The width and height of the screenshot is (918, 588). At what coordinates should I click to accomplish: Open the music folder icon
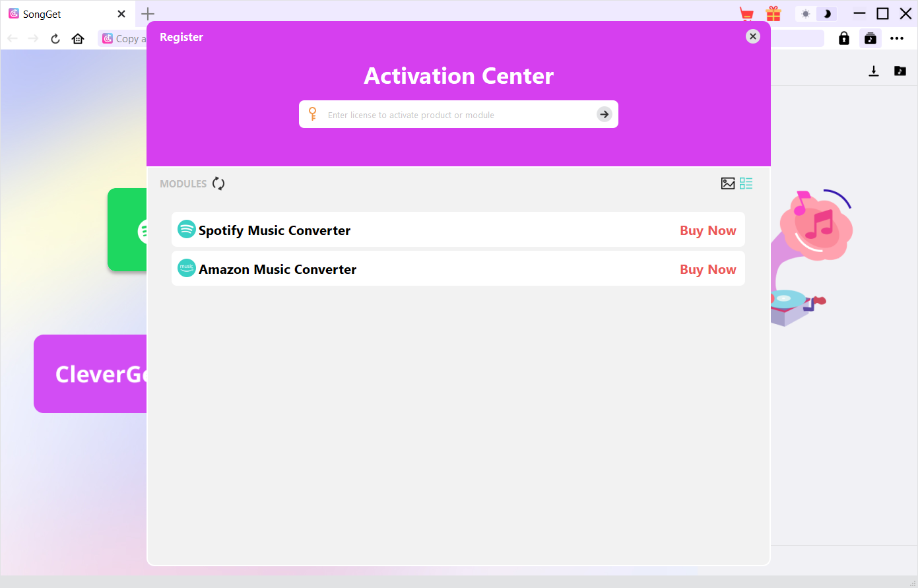click(900, 71)
